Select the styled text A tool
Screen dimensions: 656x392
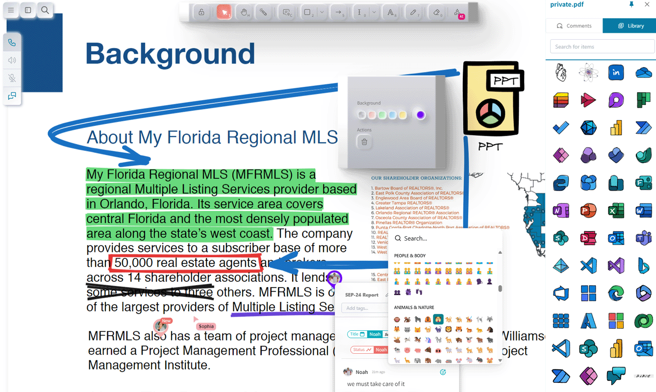pos(392,12)
